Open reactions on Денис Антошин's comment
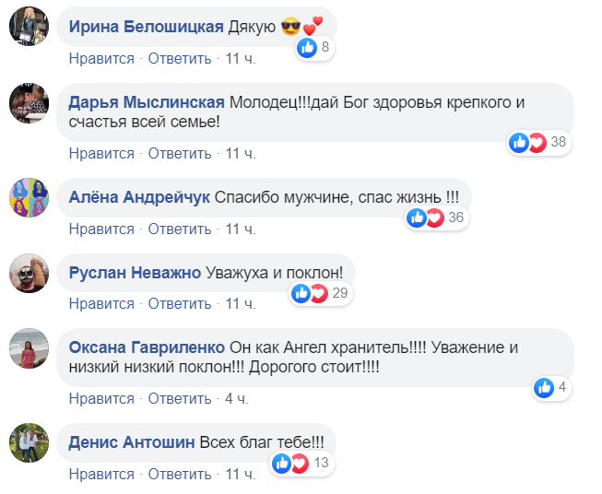The image size is (602, 494). [x=300, y=463]
